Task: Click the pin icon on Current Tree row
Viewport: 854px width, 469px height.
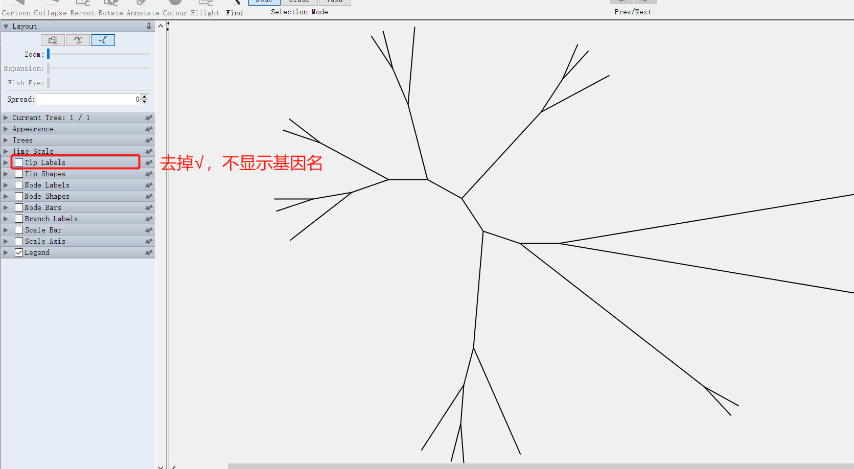Action: (x=149, y=118)
